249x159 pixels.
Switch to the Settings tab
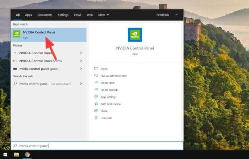tap(63, 15)
